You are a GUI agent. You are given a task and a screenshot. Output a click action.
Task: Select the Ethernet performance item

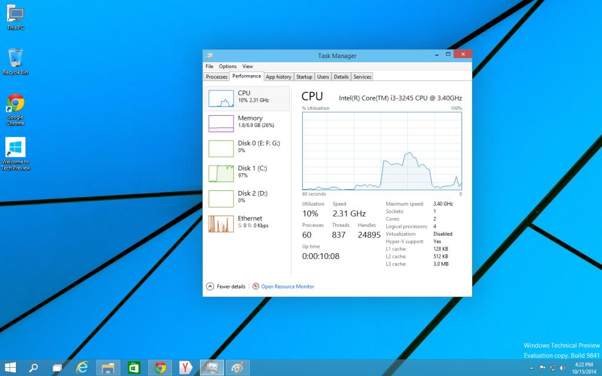(x=247, y=223)
